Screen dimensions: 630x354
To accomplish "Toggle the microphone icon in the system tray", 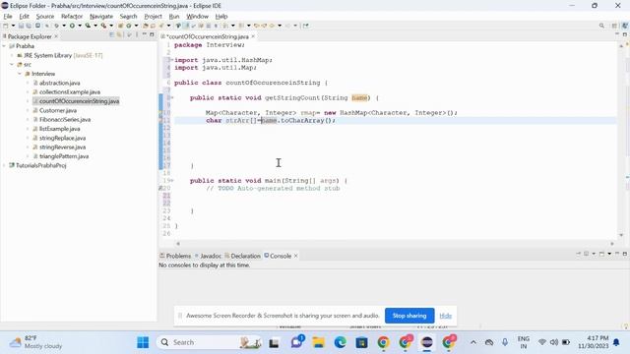I will tap(505, 342).
